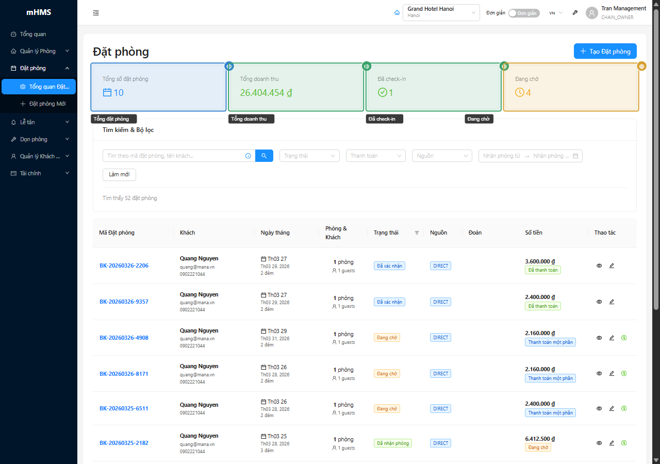View booking BK-20260326-9357 using eye icon
Viewport: 660px width, 464px height.
coord(599,302)
